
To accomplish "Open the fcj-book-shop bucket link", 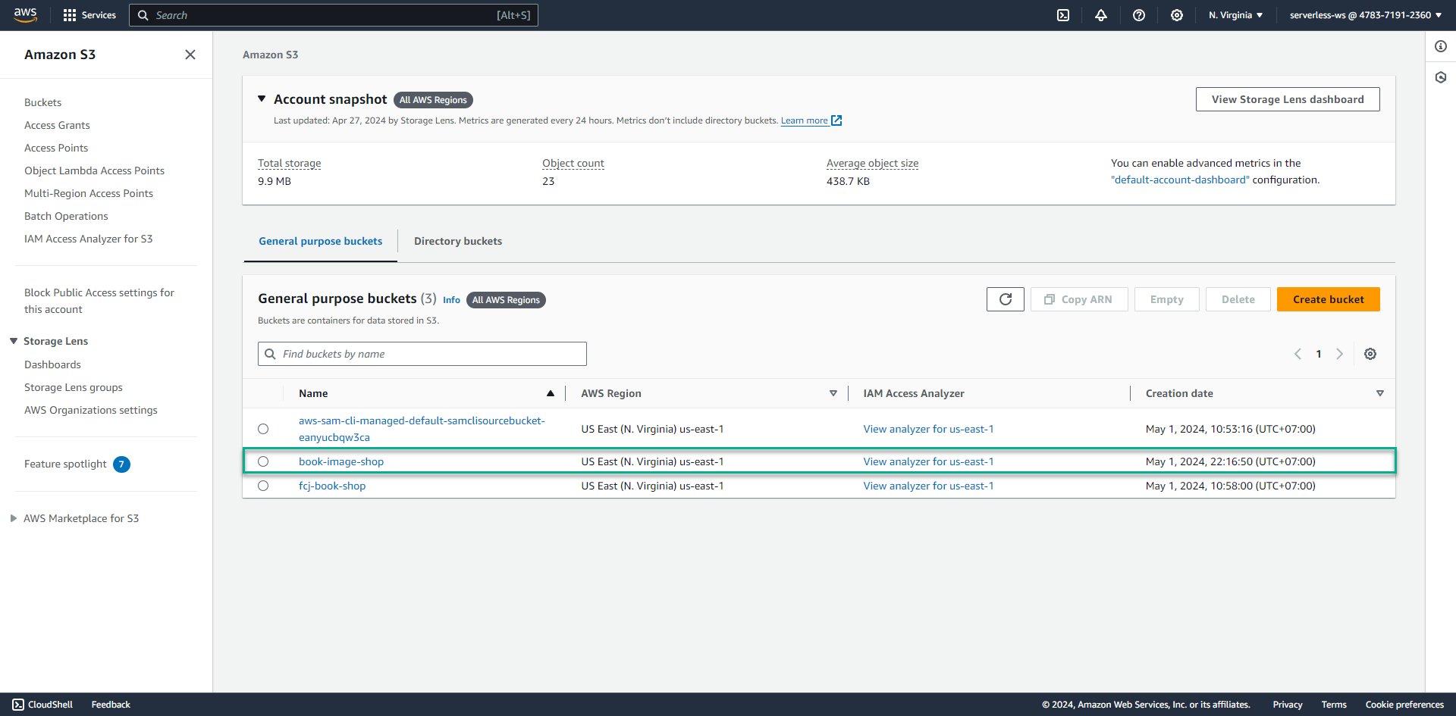I will [332, 486].
